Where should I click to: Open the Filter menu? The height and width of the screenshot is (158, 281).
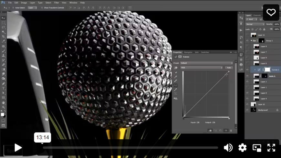coord(57,3)
